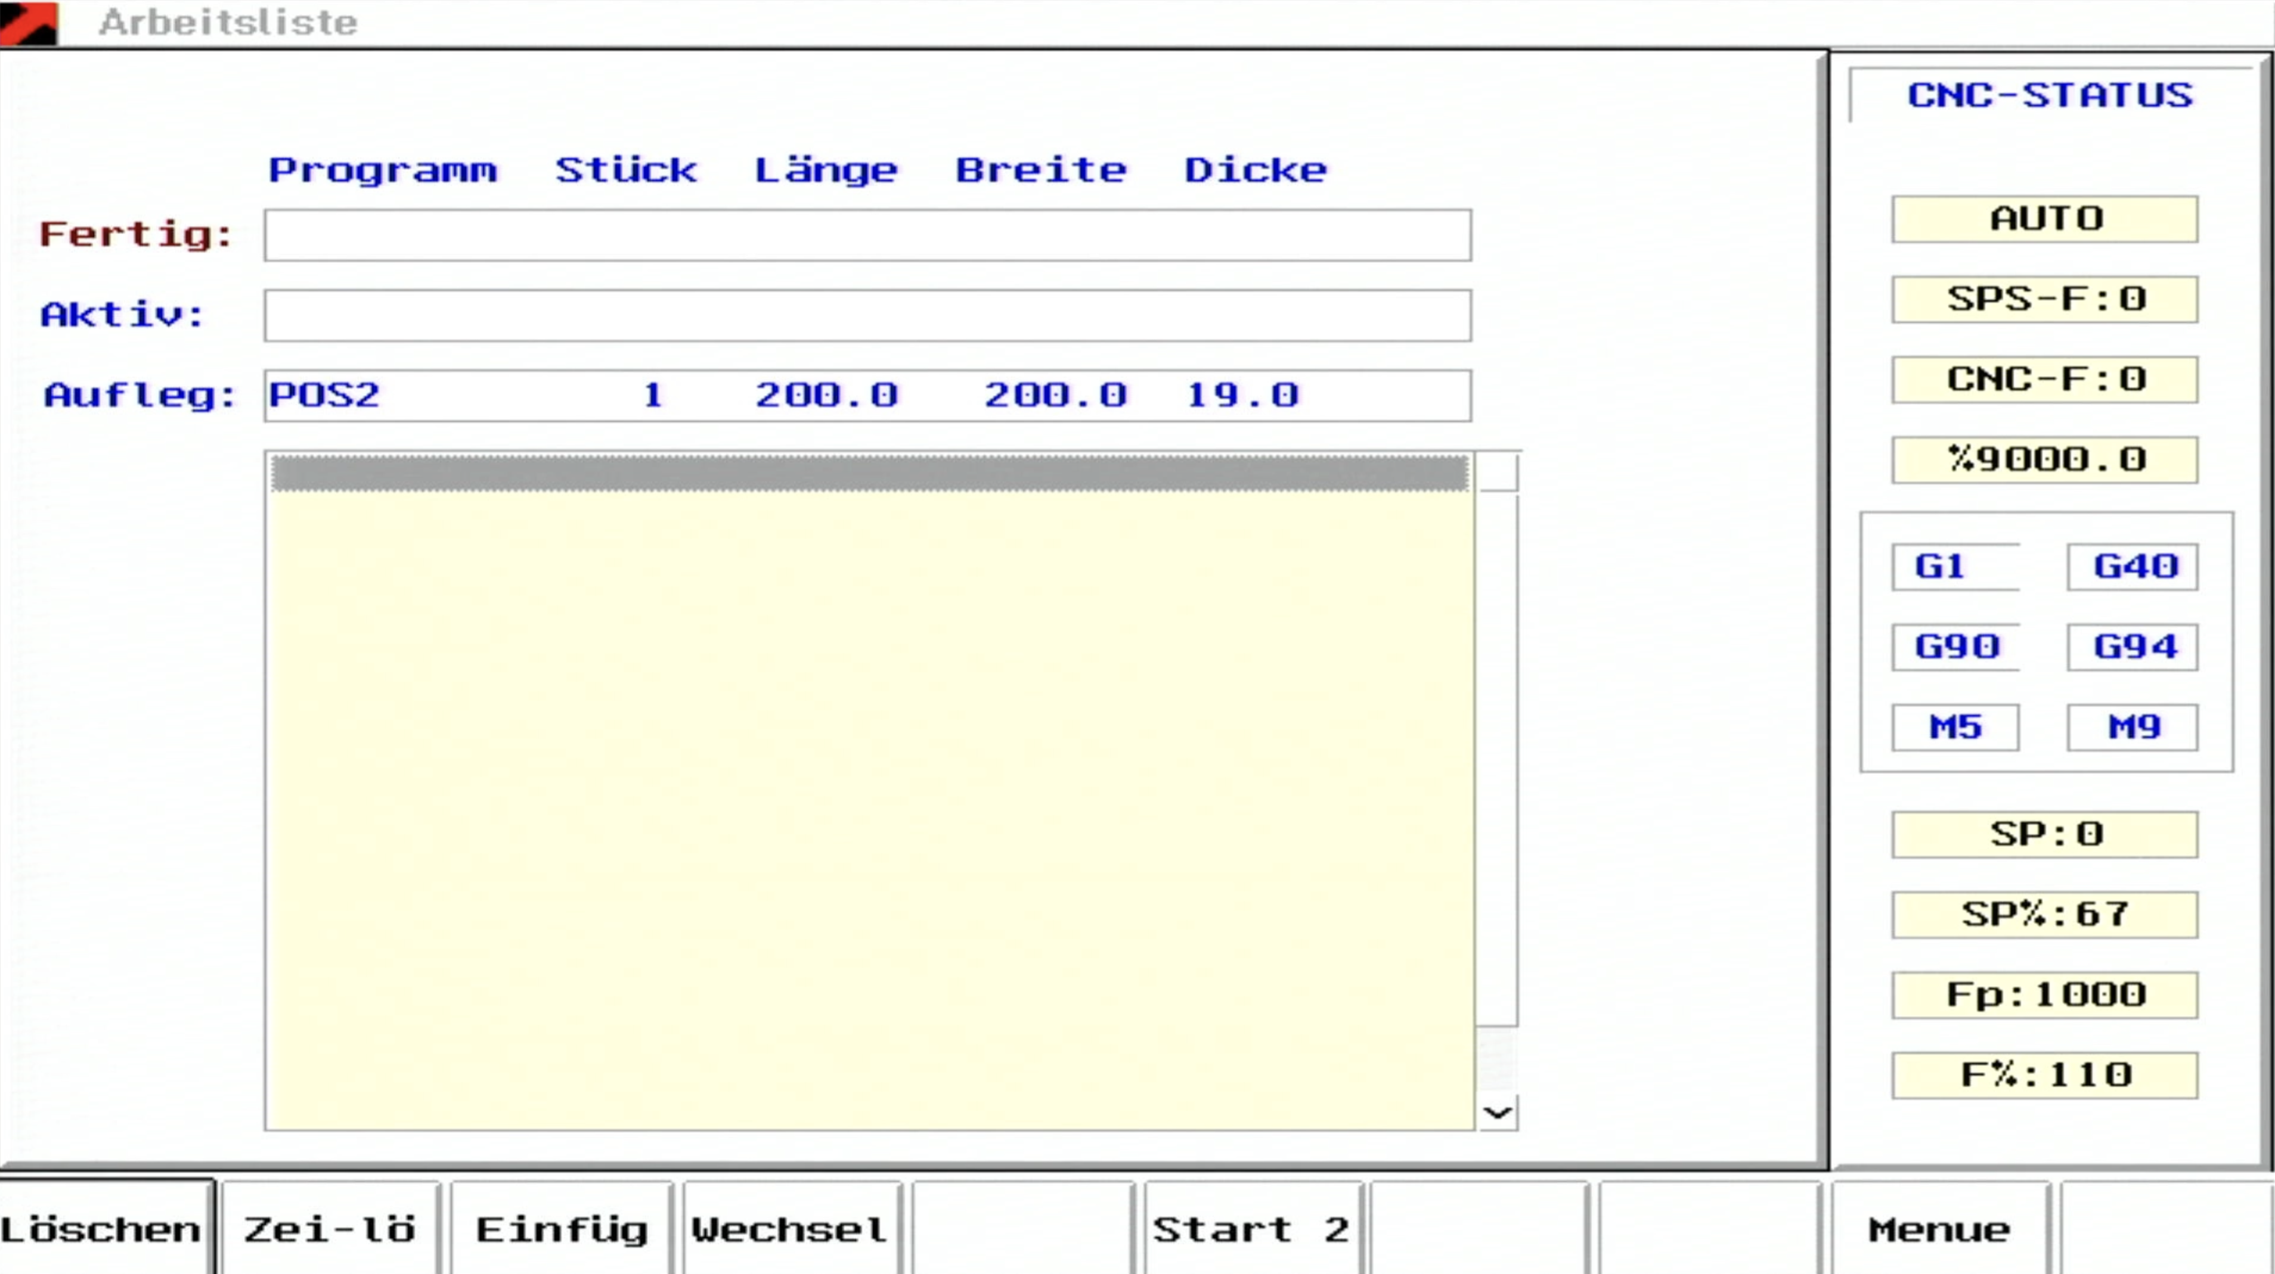The width and height of the screenshot is (2275, 1274).
Task: Open the Menue screen
Action: [1939, 1228]
